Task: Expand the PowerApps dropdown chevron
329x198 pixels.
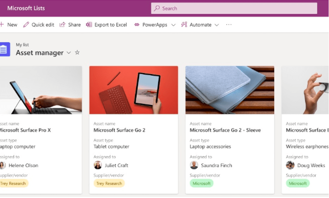Action: click(x=173, y=25)
